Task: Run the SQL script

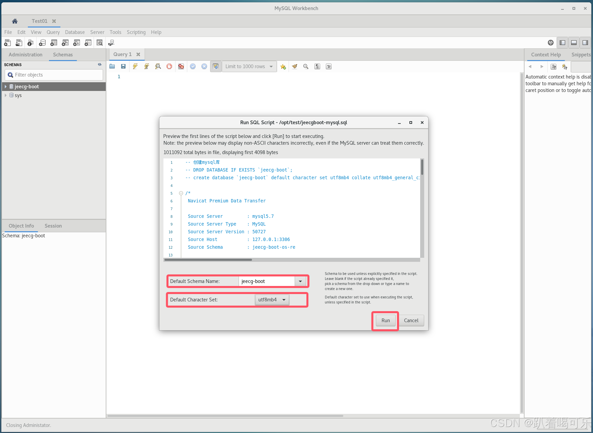Action: (x=386, y=321)
